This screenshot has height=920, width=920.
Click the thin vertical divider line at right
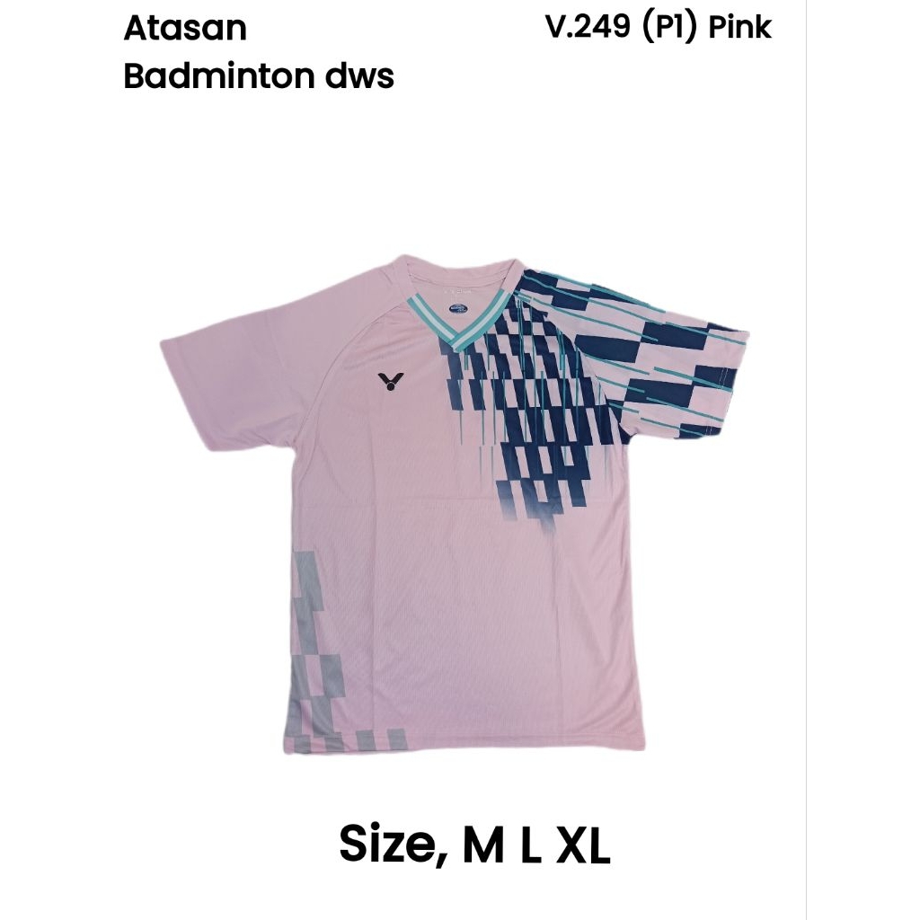806,460
